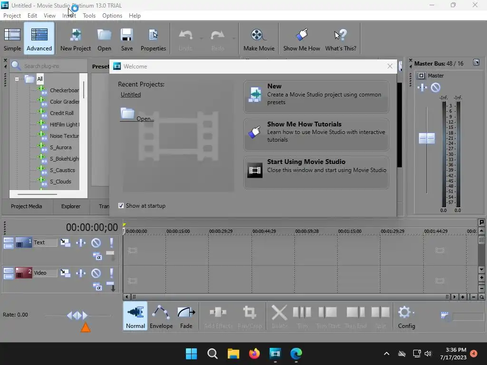Launch Show Me How from the toolbar
The width and height of the screenshot is (487, 365).
point(302,39)
